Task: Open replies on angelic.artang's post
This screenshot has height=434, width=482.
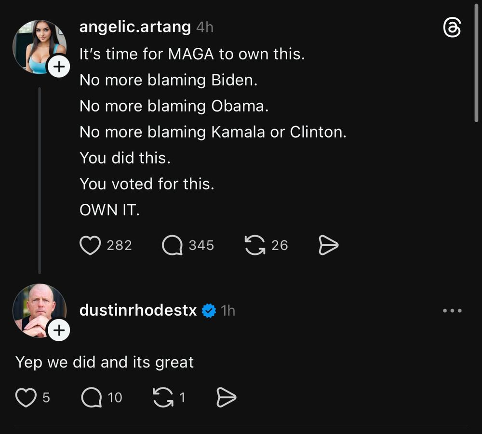Action: coord(172,246)
